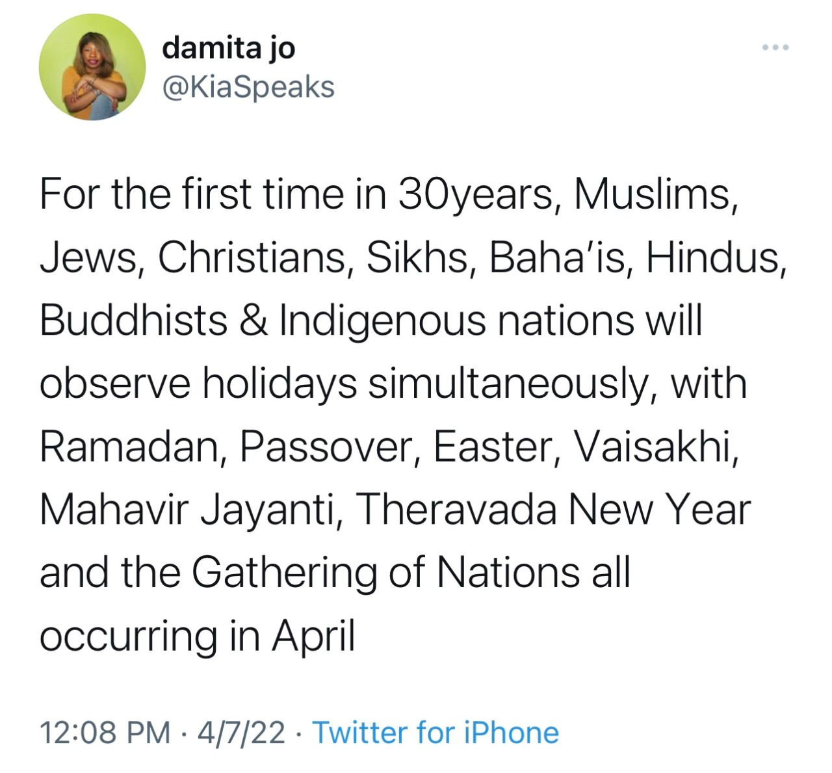Click Theravada New Year in the tweet
This screenshot has width=832, height=773.
click(552, 510)
